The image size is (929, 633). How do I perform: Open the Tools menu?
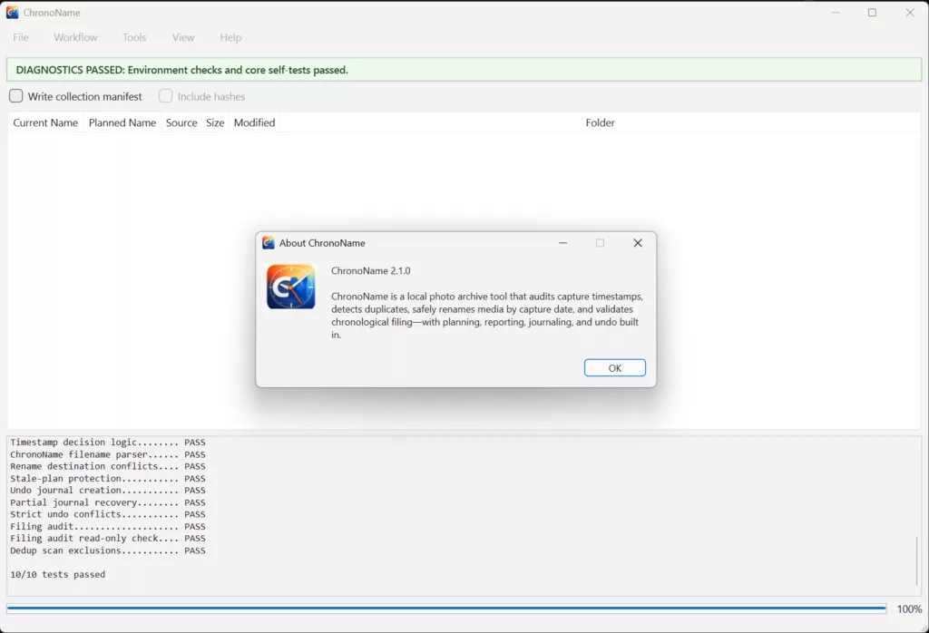pyautogui.click(x=134, y=37)
